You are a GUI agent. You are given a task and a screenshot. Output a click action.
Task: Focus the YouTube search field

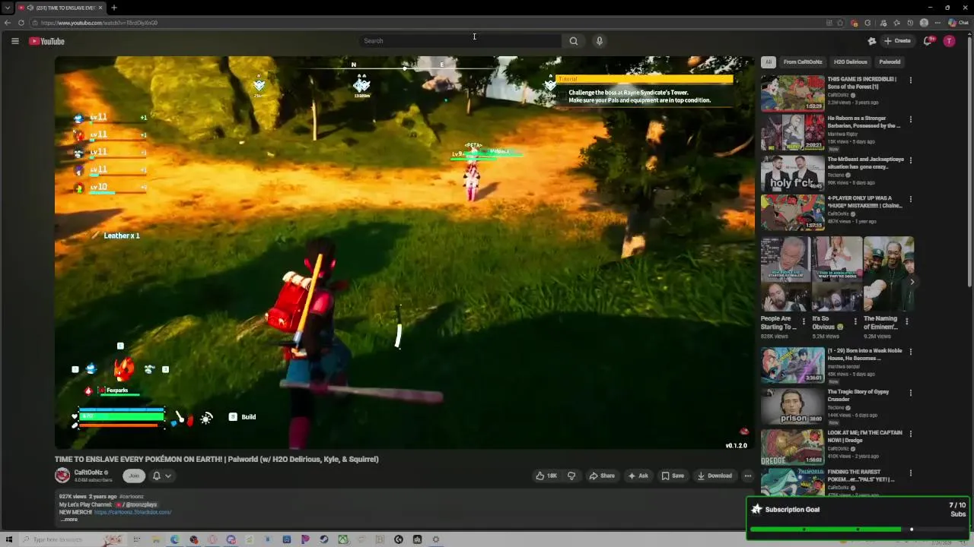point(460,41)
